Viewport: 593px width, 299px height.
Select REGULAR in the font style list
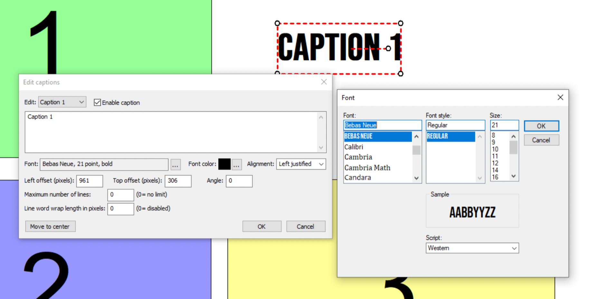pyautogui.click(x=451, y=136)
